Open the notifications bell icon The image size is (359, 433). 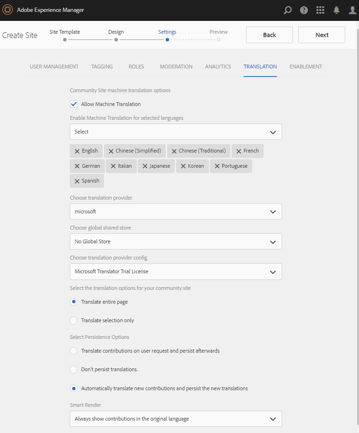(x=337, y=10)
